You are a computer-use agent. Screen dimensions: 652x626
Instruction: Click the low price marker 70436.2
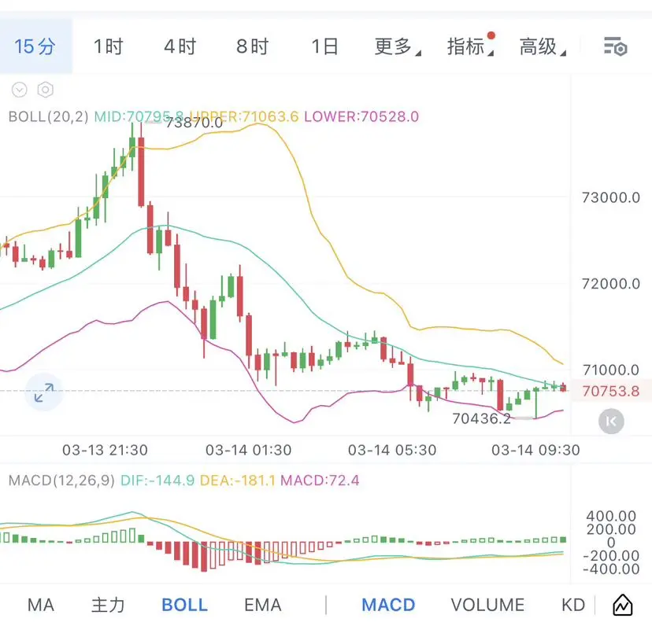[481, 418]
